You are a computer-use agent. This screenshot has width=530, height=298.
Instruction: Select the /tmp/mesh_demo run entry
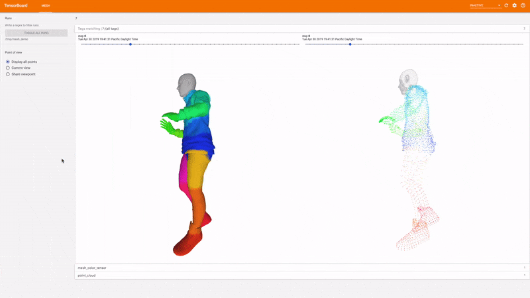[x=17, y=39]
